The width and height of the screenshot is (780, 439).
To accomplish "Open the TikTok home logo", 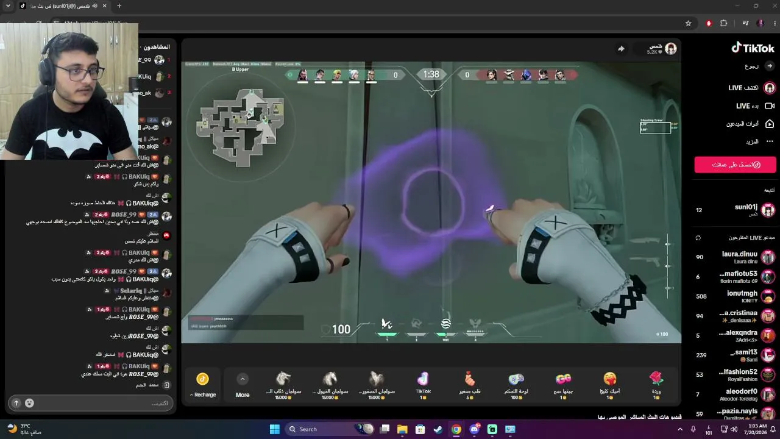I will coord(753,48).
